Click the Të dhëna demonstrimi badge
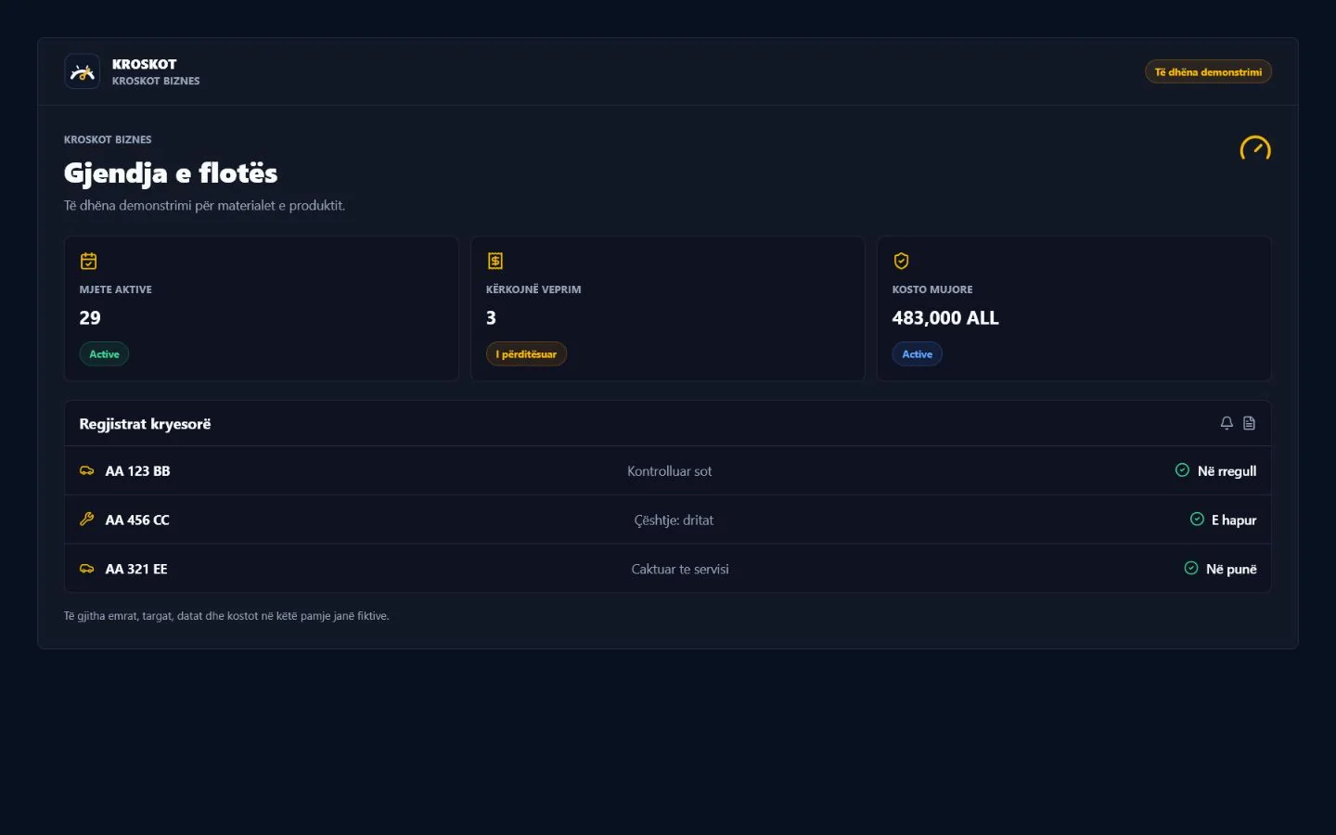Image resolution: width=1336 pixels, height=835 pixels. [1208, 71]
